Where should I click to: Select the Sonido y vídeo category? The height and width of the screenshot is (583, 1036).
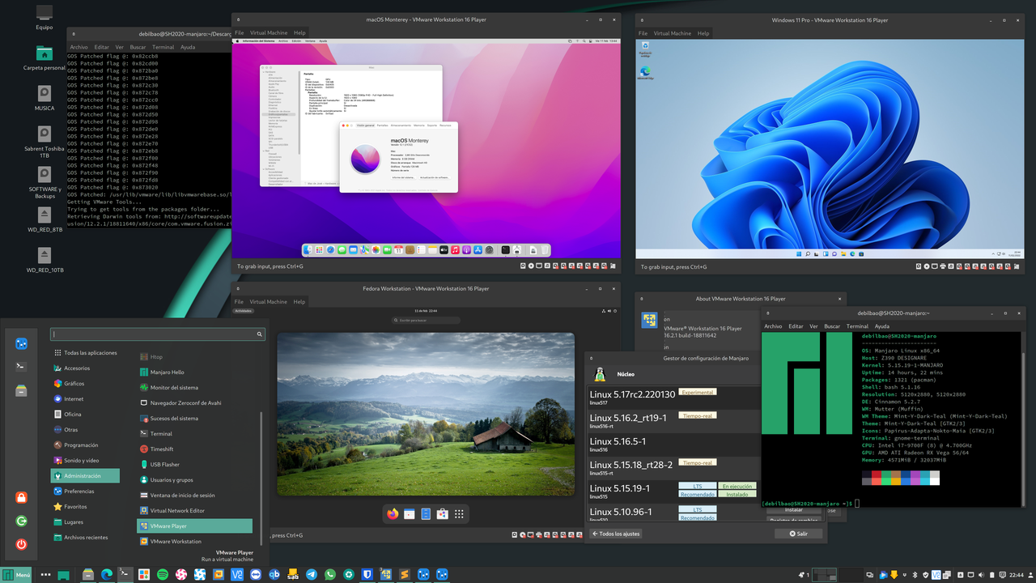85,461
